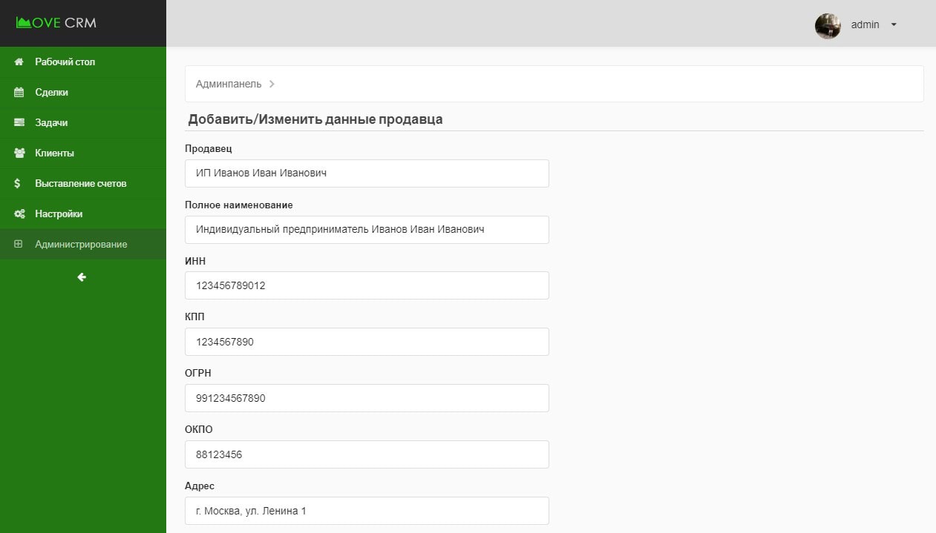The width and height of the screenshot is (936, 533).
Task: Click the list icon beside Задачи
Action: (x=19, y=122)
